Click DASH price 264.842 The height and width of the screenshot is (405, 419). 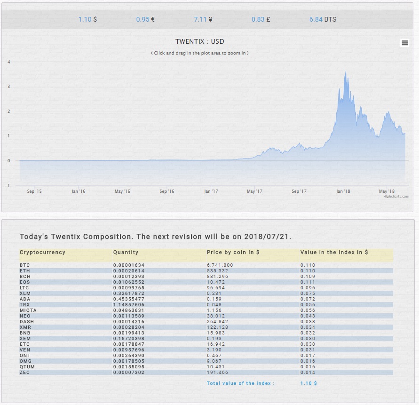[218, 322]
